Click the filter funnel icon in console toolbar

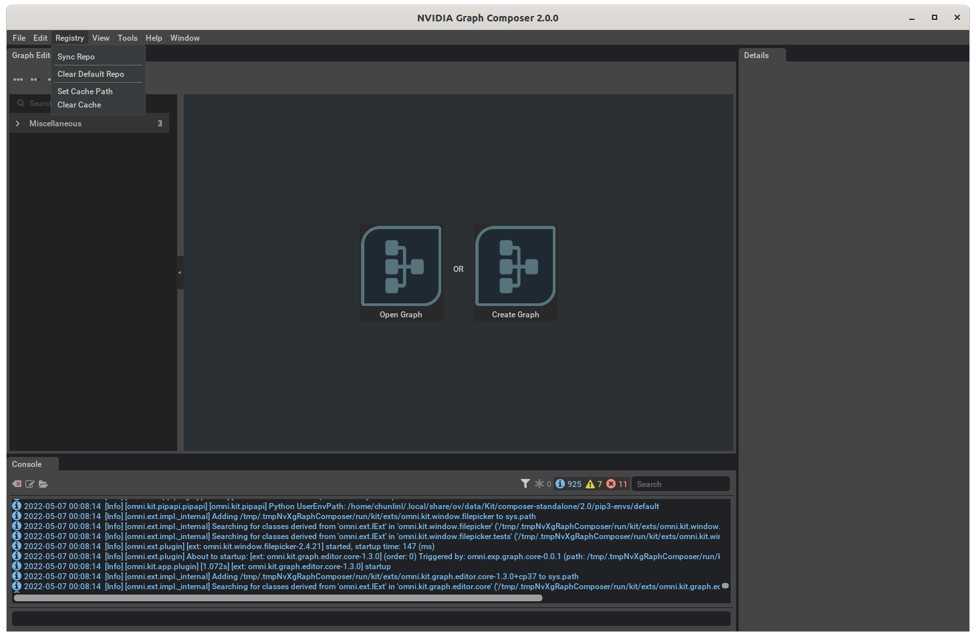[525, 483]
